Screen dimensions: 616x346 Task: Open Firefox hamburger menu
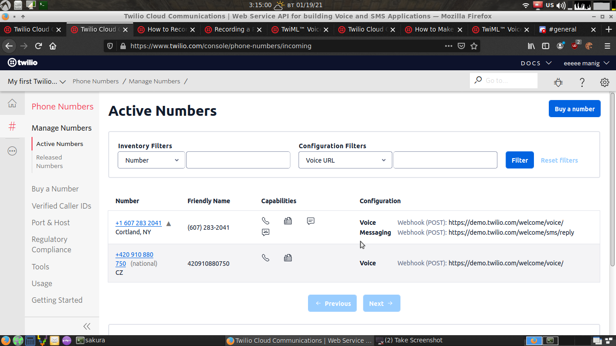607,46
